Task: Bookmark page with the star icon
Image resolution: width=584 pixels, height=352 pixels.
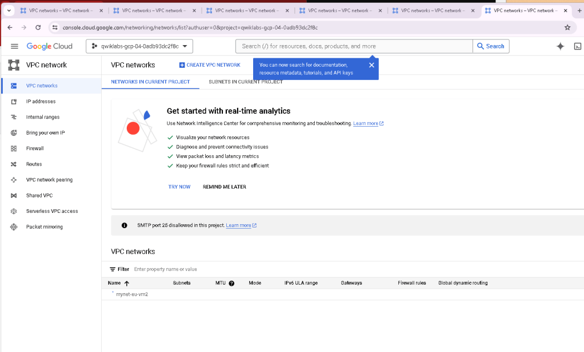Action: (x=567, y=27)
